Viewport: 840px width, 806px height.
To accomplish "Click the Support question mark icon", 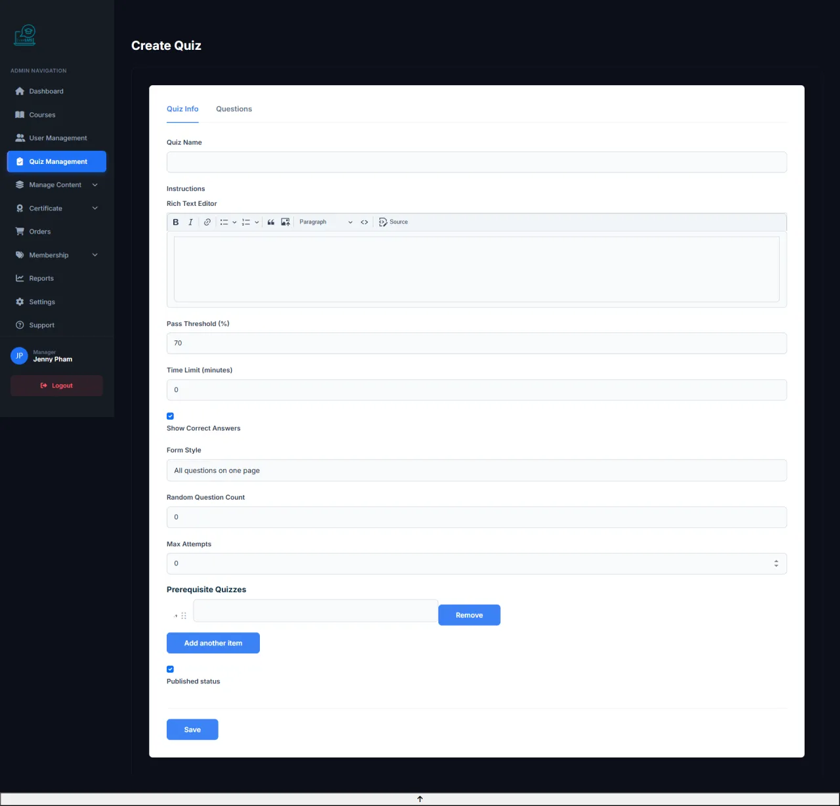I will tap(20, 325).
